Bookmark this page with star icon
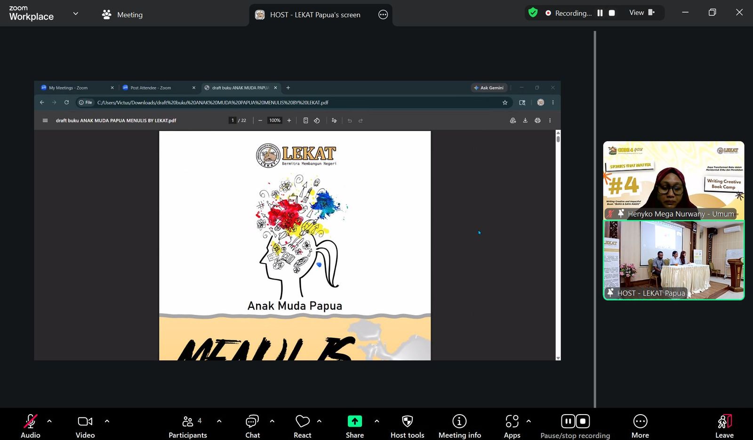The image size is (753, 440). 505,102
